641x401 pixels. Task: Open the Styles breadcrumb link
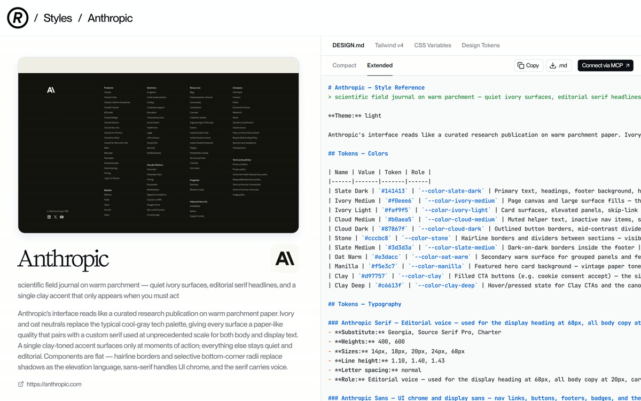[x=58, y=18]
